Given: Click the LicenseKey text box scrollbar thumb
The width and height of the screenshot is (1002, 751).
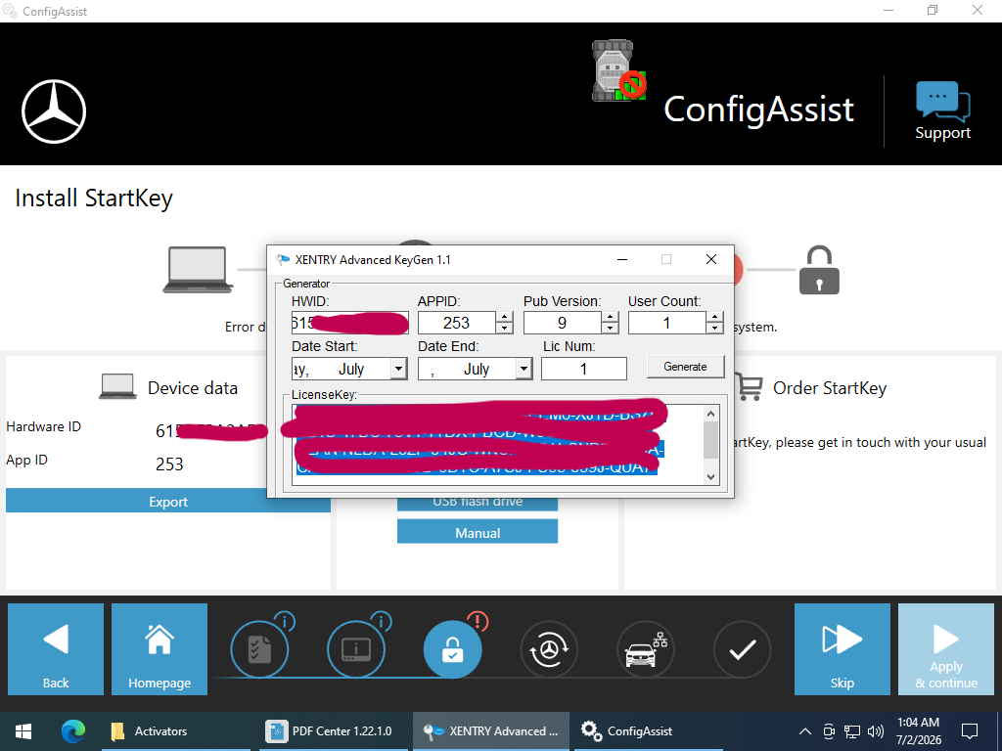Looking at the screenshot, I should 710,441.
